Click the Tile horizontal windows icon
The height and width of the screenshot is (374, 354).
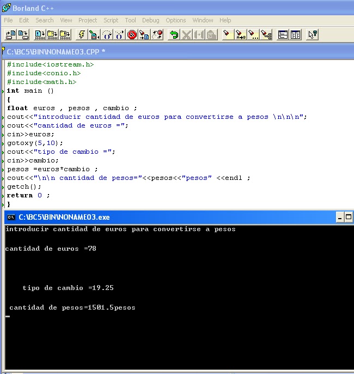click(x=283, y=34)
